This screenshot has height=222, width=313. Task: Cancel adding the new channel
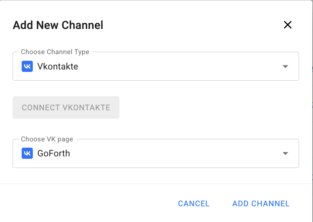pyautogui.click(x=194, y=203)
